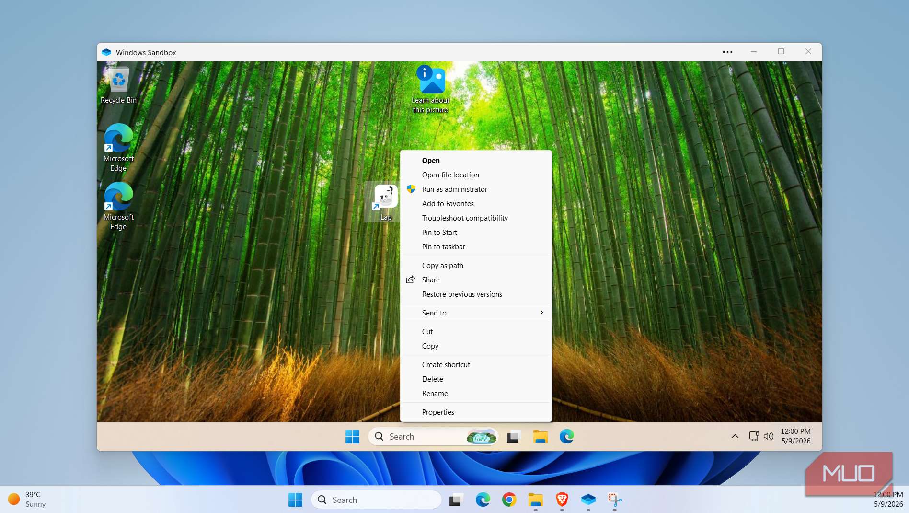Open host Task View button

(456, 500)
